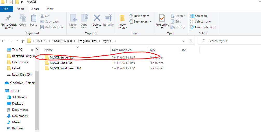
Task: Click the MySQL Shell 8.0 folder icon
Action: click(47, 63)
